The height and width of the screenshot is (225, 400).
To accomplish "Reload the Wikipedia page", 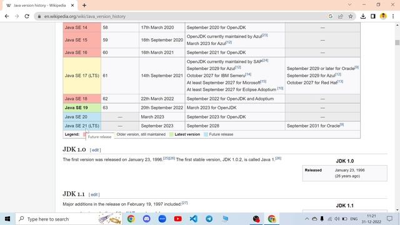I will pos(27,16).
